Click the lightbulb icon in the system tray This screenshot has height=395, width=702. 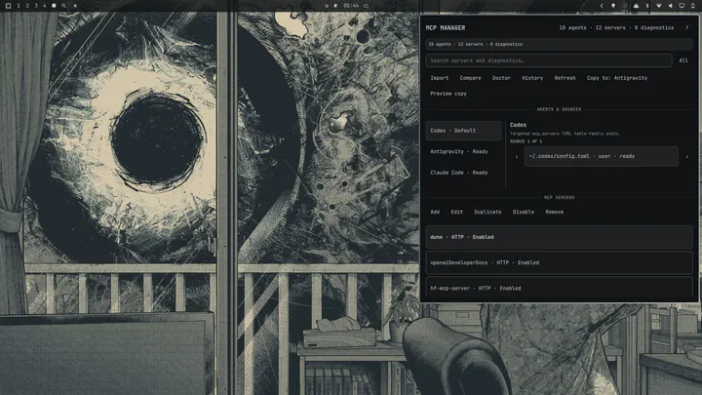click(x=613, y=6)
